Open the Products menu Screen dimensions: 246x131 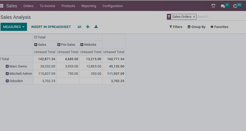(68, 6)
